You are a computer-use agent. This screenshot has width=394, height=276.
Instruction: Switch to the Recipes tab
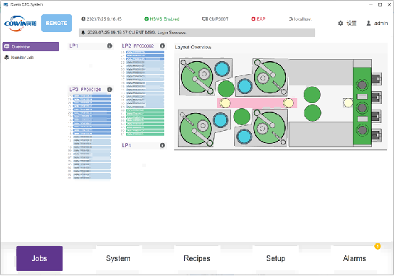[x=197, y=258]
